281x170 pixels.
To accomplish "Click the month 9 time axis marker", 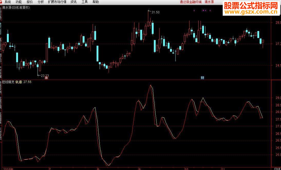I will pyautogui.click(x=140, y=169).
